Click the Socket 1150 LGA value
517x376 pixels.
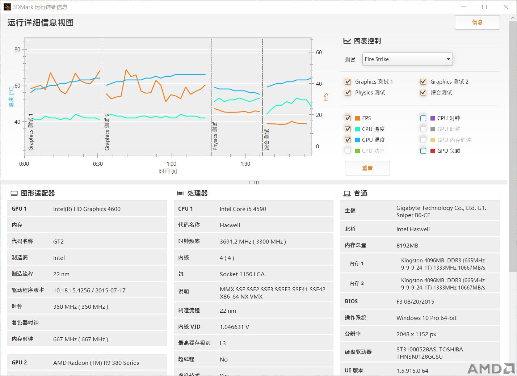tap(242, 274)
